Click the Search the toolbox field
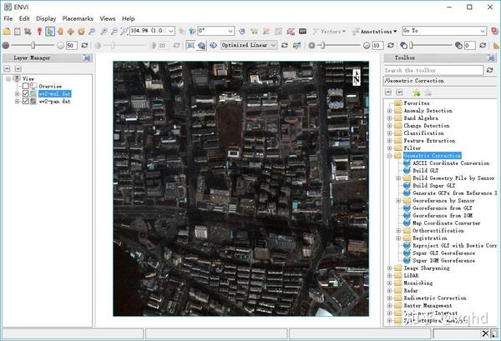The width and height of the screenshot is (501, 341). (x=434, y=70)
